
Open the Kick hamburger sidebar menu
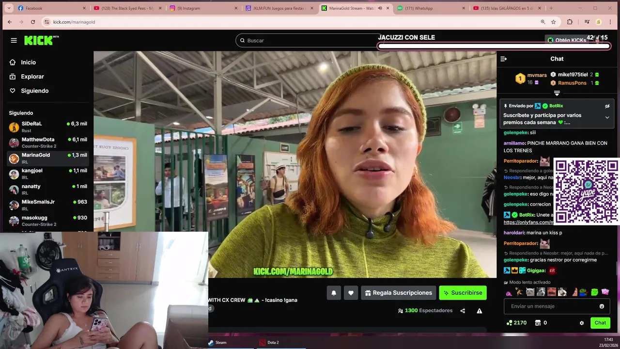[x=14, y=41]
